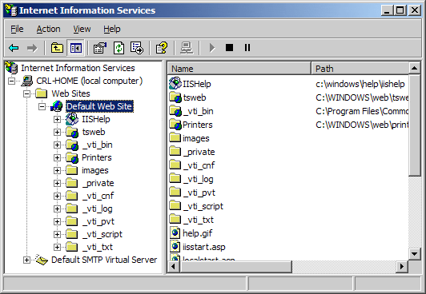Click the Printers folder icon in tree
Image resolution: width=426 pixels, height=294 pixels.
72,157
